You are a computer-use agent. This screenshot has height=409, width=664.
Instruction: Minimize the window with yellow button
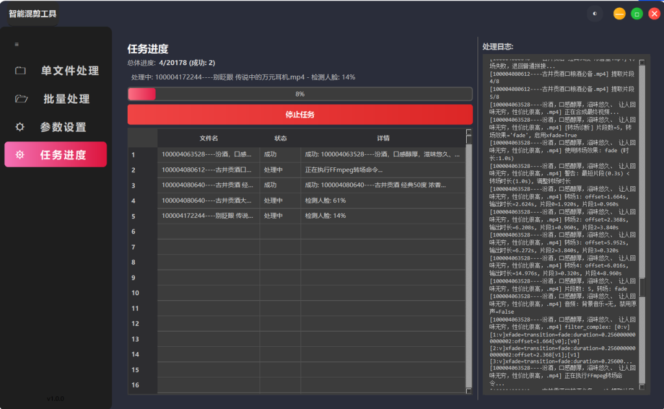619,14
